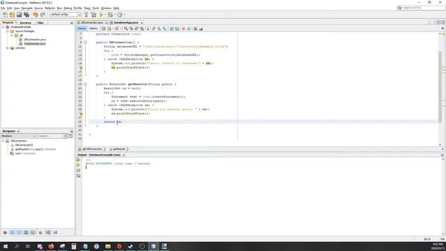Click Find Selection icon in editor toolbar
This screenshot has width=446, height=251.
point(125,29)
